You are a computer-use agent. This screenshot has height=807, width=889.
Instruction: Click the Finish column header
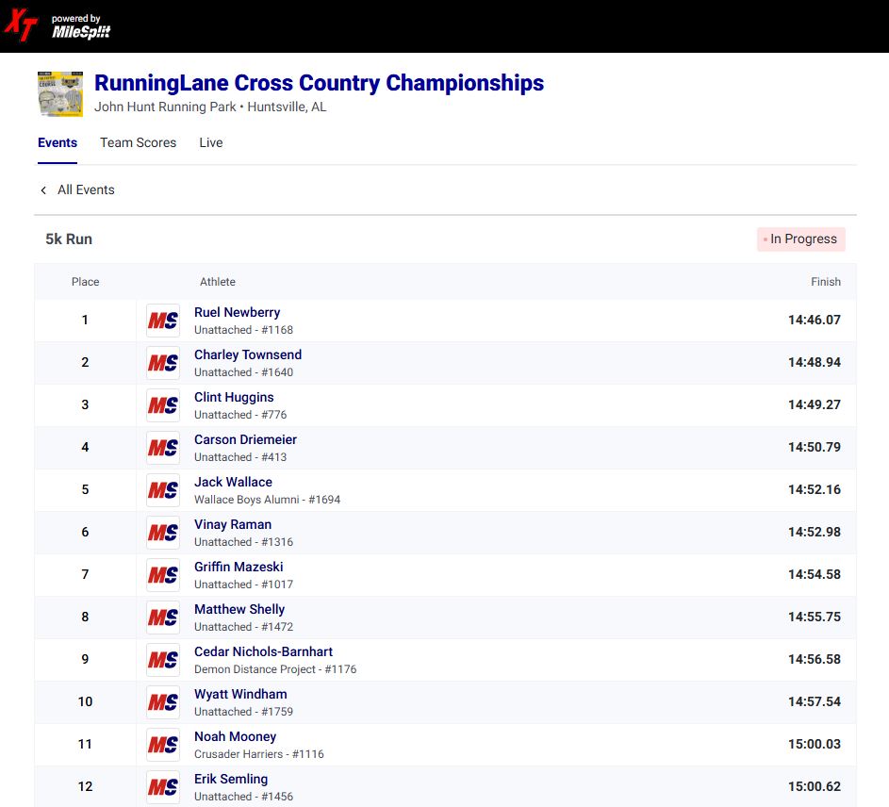point(826,282)
